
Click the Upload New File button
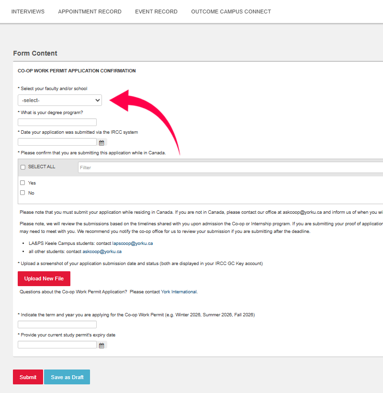click(x=44, y=278)
